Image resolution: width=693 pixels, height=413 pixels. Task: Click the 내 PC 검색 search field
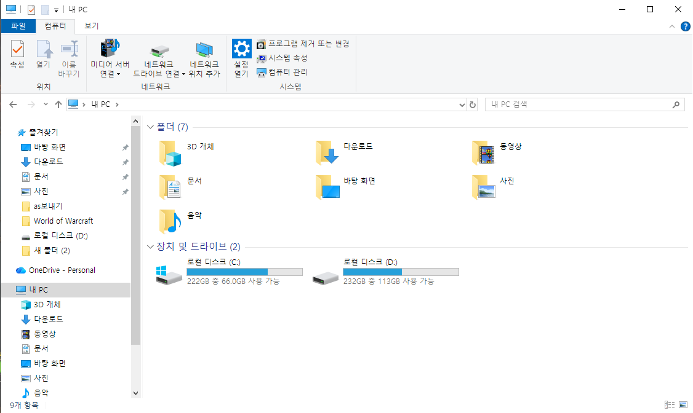579,104
